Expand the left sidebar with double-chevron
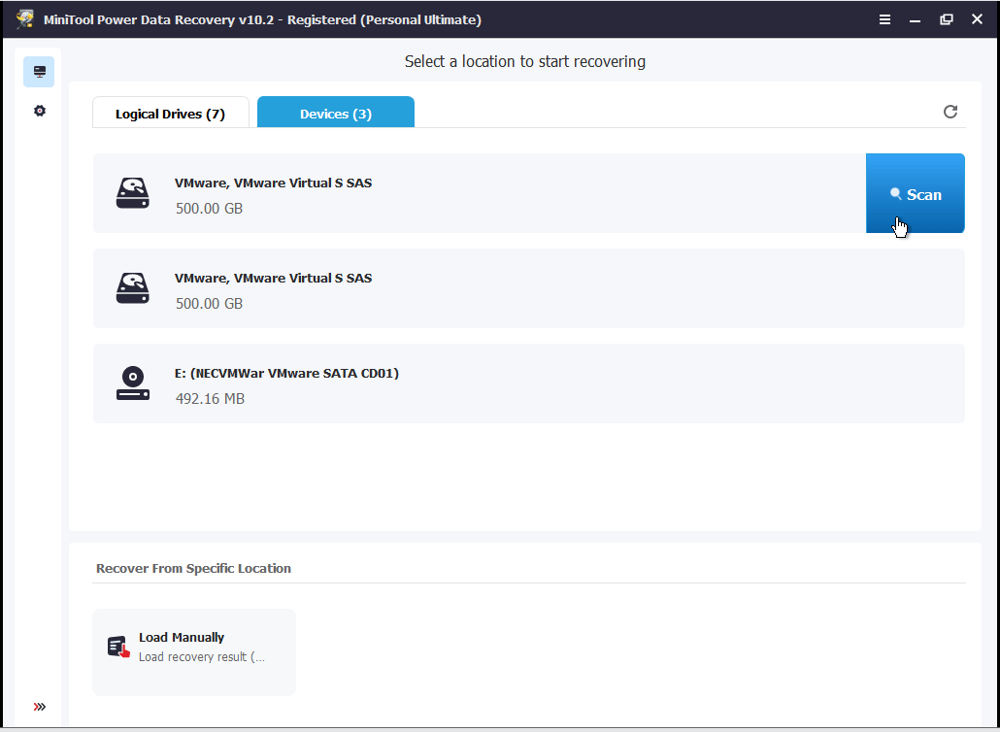Image resolution: width=1000 pixels, height=732 pixels. point(39,706)
